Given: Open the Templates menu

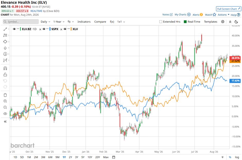Looking at the screenshot, I should pos(211,22).
